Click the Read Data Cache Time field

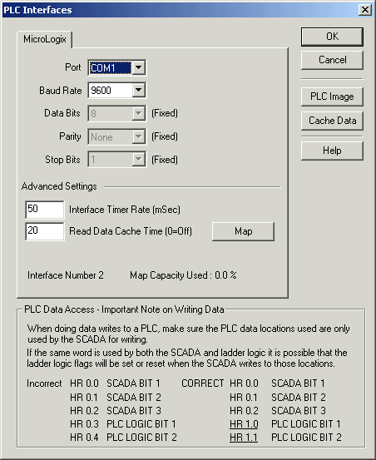[x=45, y=231]
